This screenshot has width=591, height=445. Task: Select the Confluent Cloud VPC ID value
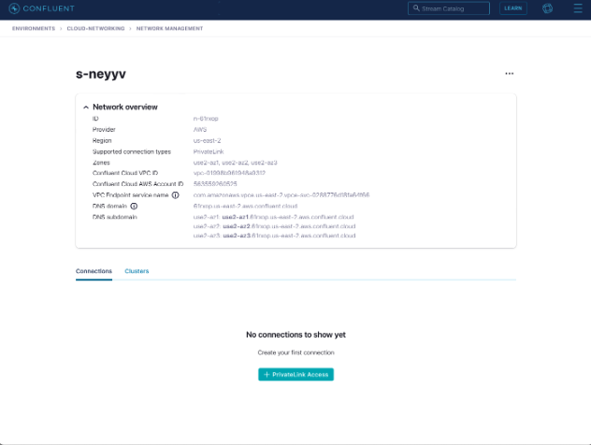coord(229,173)
